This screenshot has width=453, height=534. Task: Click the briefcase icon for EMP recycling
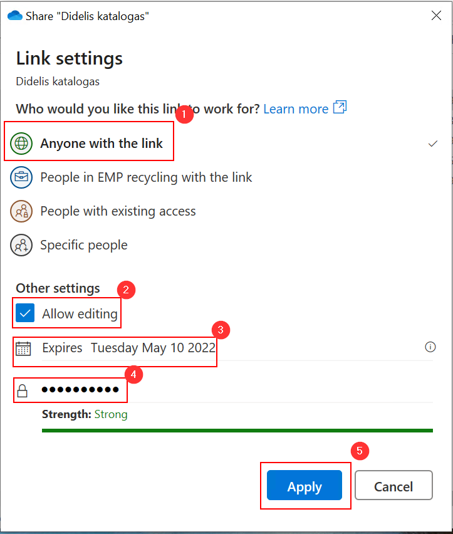pos(21,177)
